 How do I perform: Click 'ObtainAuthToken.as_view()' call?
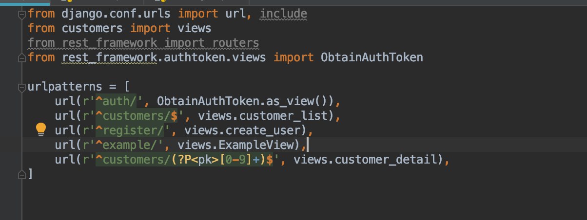[x=245, y=102]
